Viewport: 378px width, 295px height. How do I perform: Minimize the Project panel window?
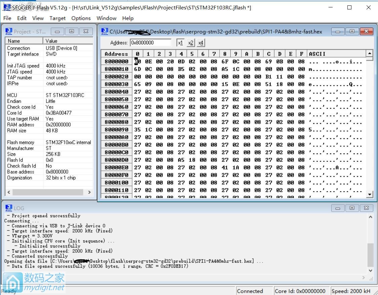tap(58, 31)
